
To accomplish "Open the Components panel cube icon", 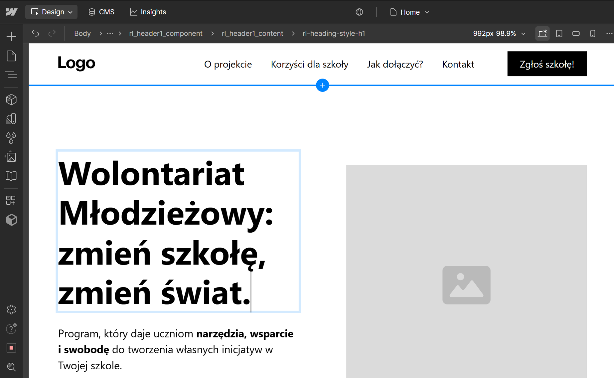I will (x=11, y=99).
